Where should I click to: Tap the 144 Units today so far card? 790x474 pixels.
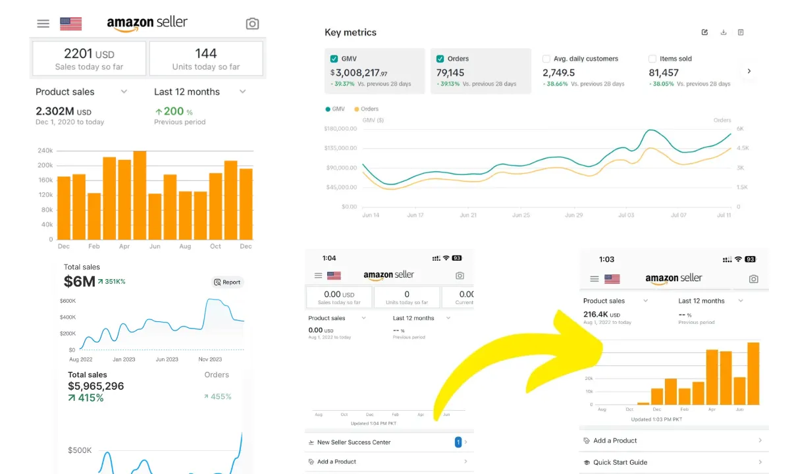click(x=206, y=59)
